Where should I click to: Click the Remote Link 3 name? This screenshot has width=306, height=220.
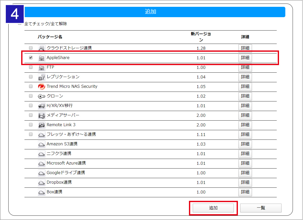click(x=61, y=125)
